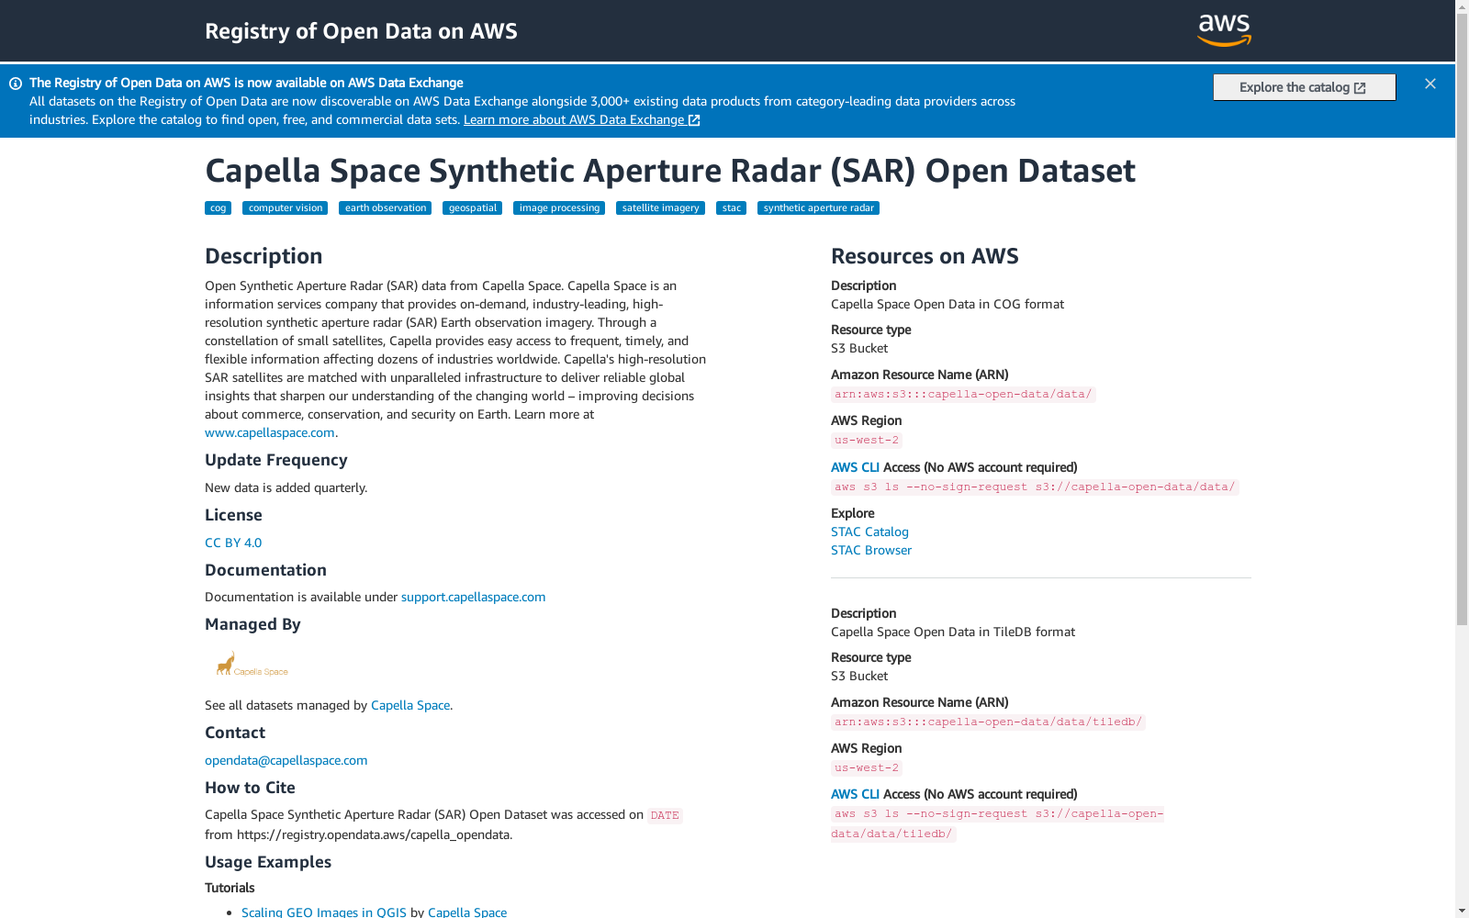Click opendata@capellaspace.com contact email
Image resolution: width=1469 pixels, height=918 pixels.
[x=286, y=761]
